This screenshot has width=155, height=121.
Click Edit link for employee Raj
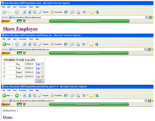38,64
